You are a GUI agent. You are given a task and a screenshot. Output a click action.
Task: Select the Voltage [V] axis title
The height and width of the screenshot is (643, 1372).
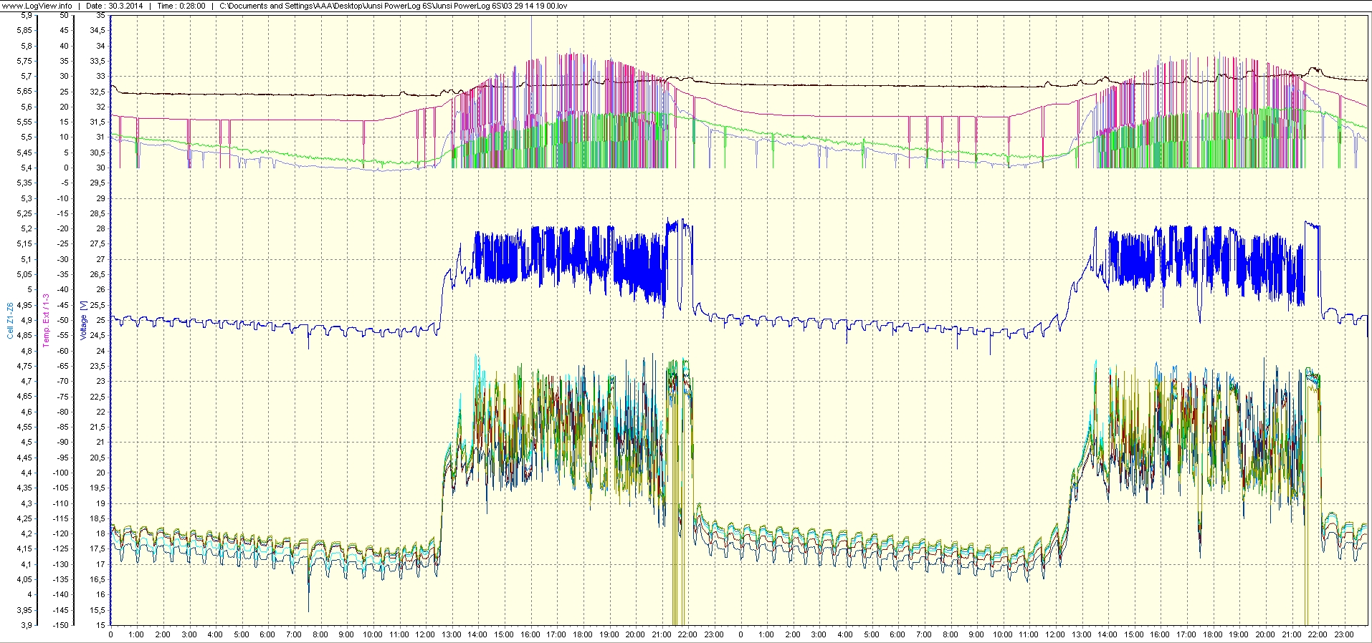(84, 320)
